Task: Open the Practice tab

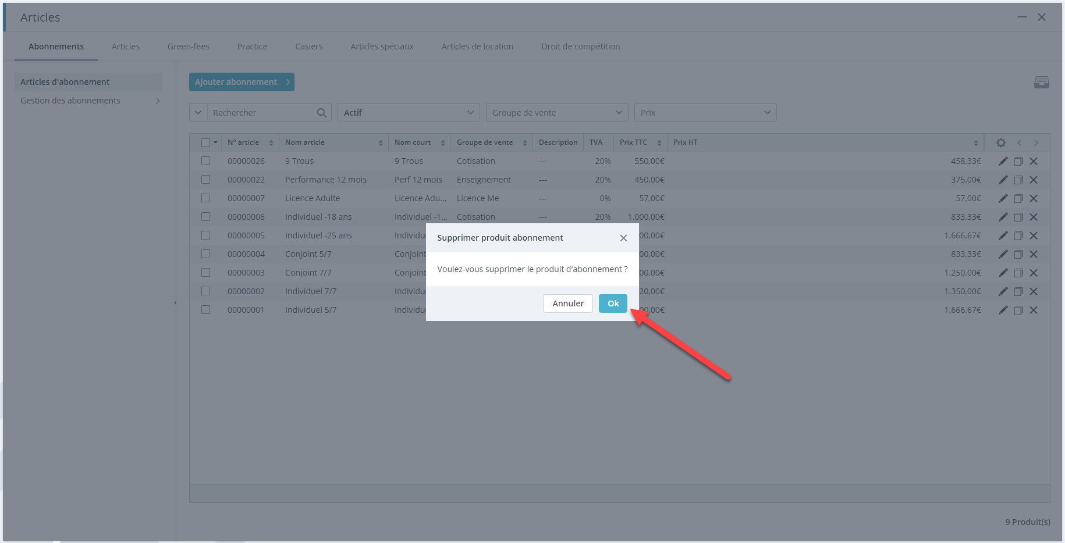Action: point(252,47)
